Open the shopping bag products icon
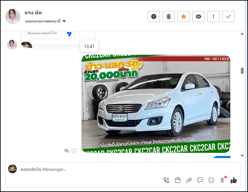248x192 pixels. click(x=178, y=180)
